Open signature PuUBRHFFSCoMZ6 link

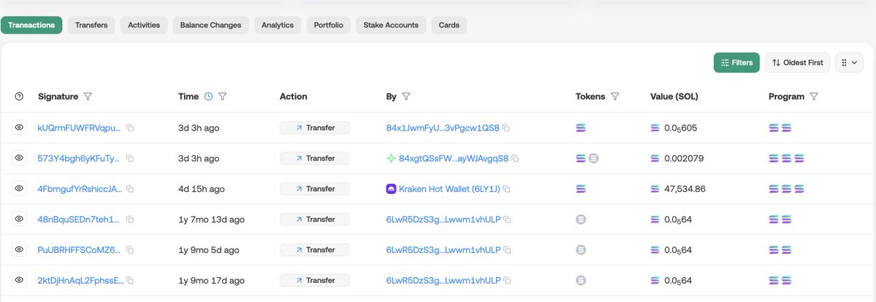pyautogui.click(x=79, y=250)
